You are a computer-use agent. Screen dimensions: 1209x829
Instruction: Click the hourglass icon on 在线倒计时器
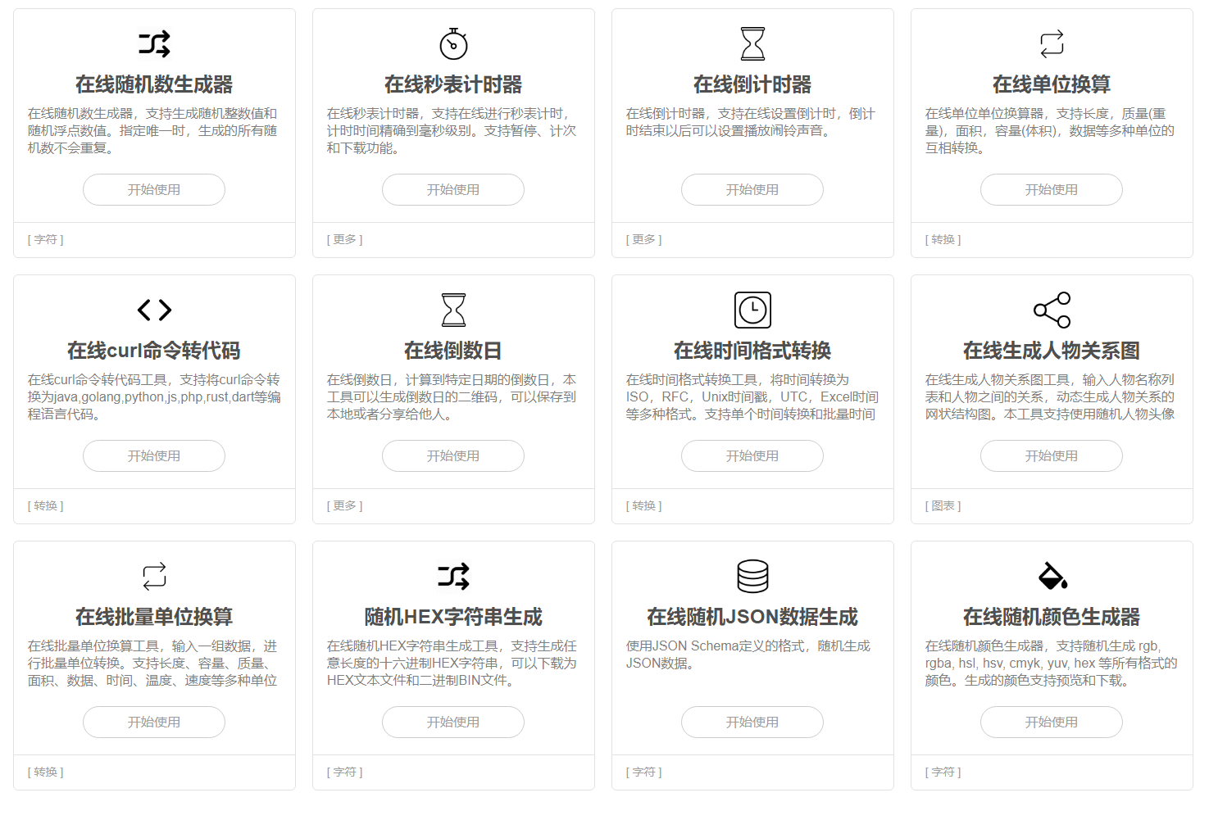click(x=752, y=42)
